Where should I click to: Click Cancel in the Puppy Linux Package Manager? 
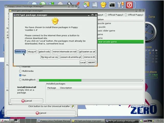(x=41, y=113)
